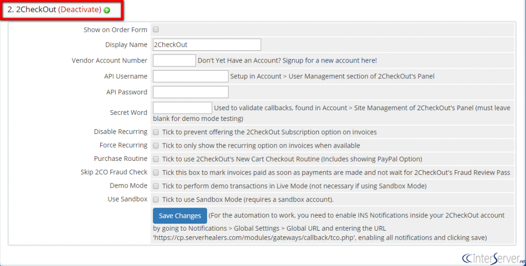Click the green move-up arrow icon beside 2CheckOut
This screenshot has height=266, width=526.
click(x=107, y=10)
